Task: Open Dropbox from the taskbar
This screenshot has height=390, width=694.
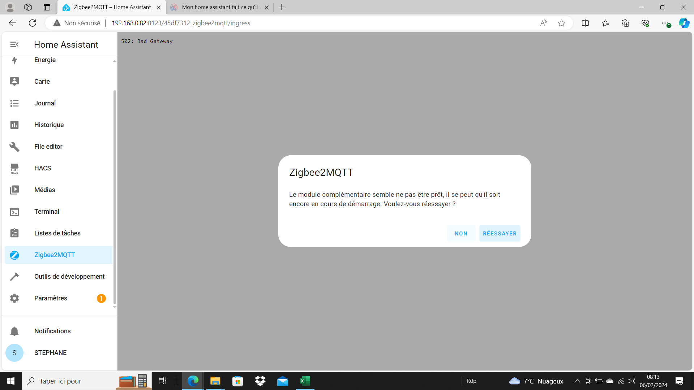Action: pos(260,381)
